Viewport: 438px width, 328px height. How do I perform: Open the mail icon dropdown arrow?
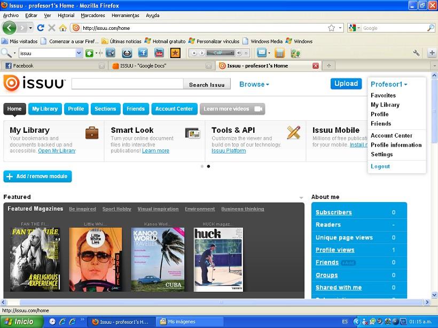pyautogui.click(x=269, y=53)
